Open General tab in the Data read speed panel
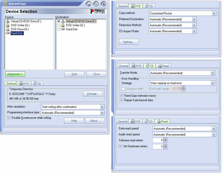The image size is (223, 176). [123, 121]
